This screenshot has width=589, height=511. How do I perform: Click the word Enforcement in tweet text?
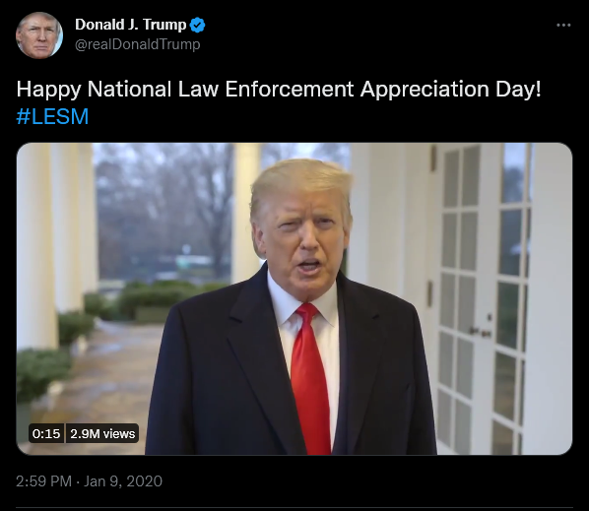tap(290, 90)
